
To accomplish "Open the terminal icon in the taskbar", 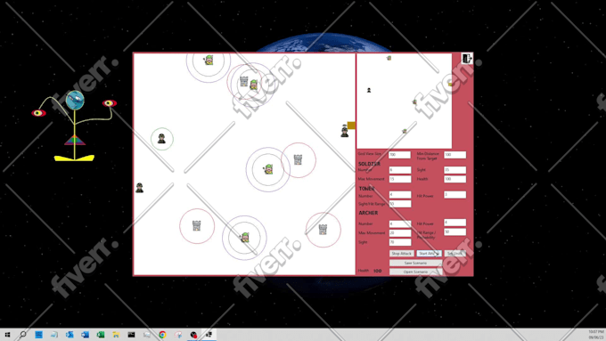I will pos(131,335).
